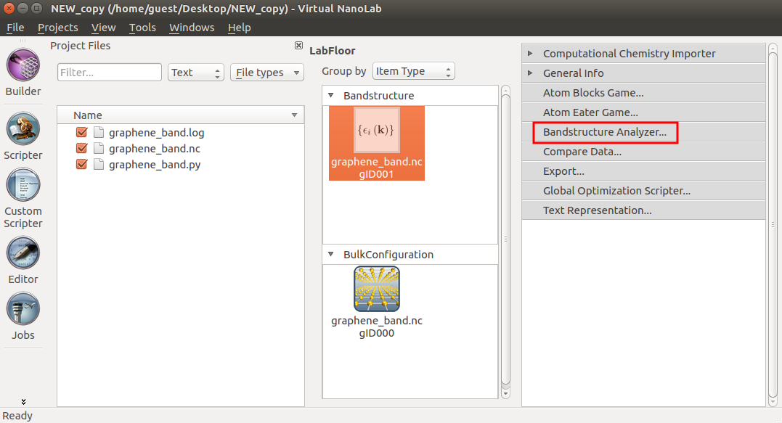Click the graphene_band.log file icon

(99, 133)
